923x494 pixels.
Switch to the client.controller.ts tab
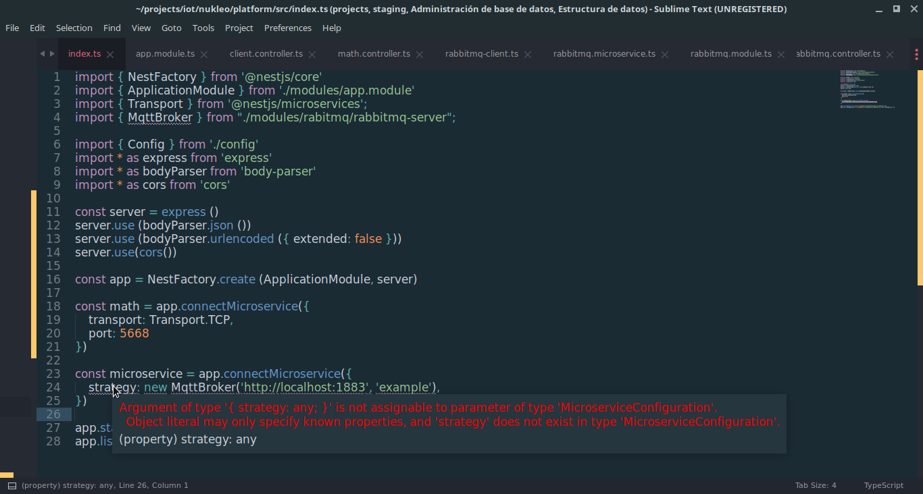click(x=266, y=54)
